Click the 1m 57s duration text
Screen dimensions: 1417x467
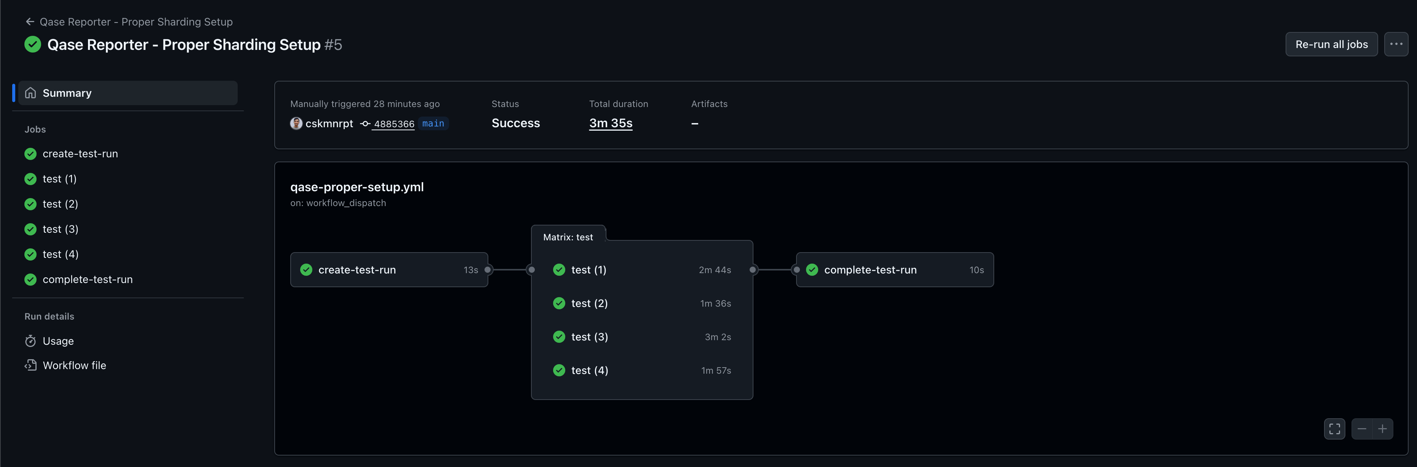coord(716,371)
